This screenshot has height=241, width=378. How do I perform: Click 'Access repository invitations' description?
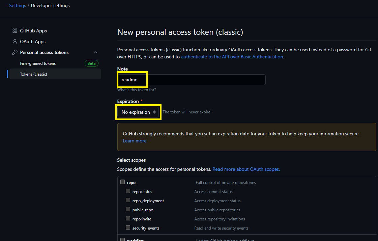click(x=220, y=219)
